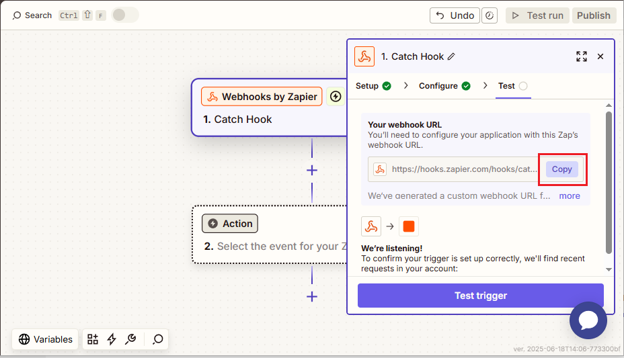Click the add apps grid icon
The width and height of the screenshot is (624, 358).
click(x=93, y=339)
